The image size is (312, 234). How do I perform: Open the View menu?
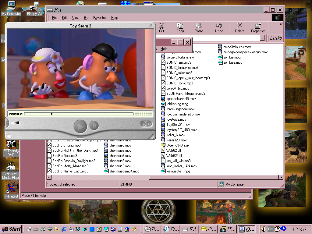[76, 18]
